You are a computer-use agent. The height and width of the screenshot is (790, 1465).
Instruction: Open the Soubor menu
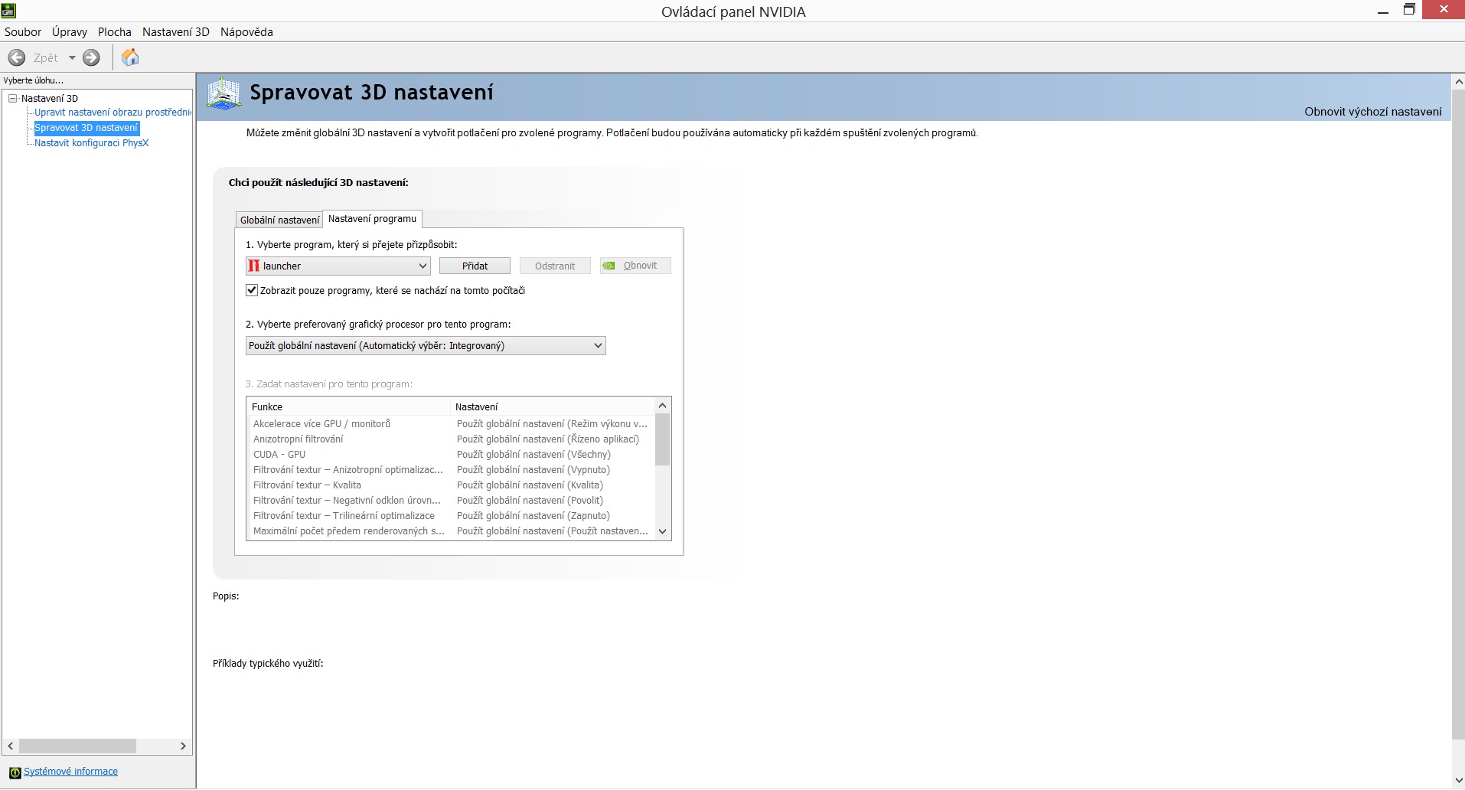click(x=23, y=32)
